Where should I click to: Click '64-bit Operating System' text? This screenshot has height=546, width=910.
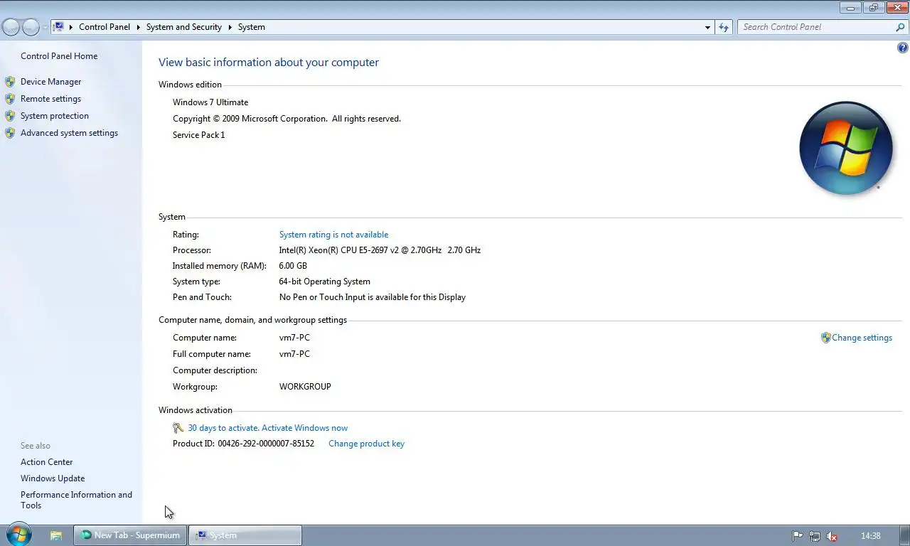click(324, 282)
